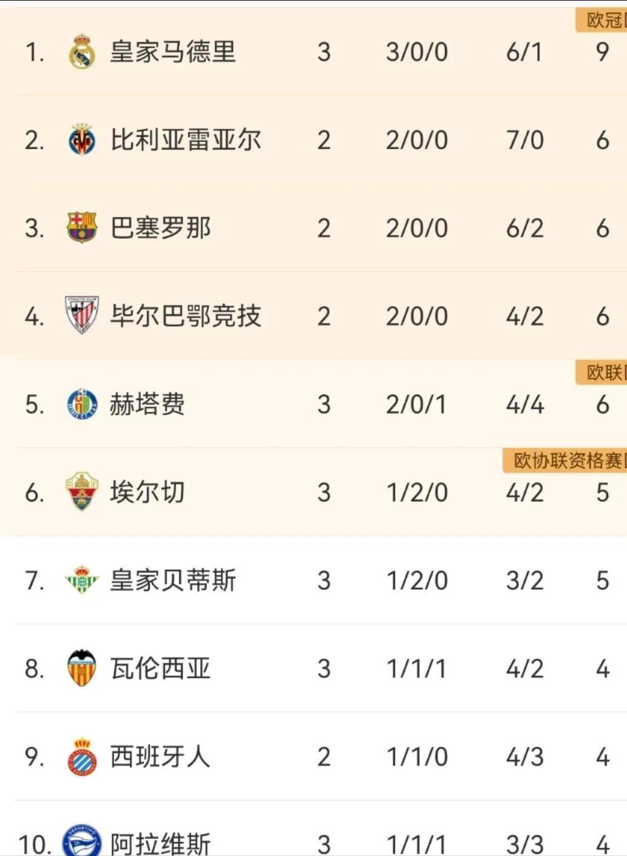The image size is (627, 856).
Task: Click the Alavés blue crest icon
Action: pyautogui.click(x=81, y=841)
